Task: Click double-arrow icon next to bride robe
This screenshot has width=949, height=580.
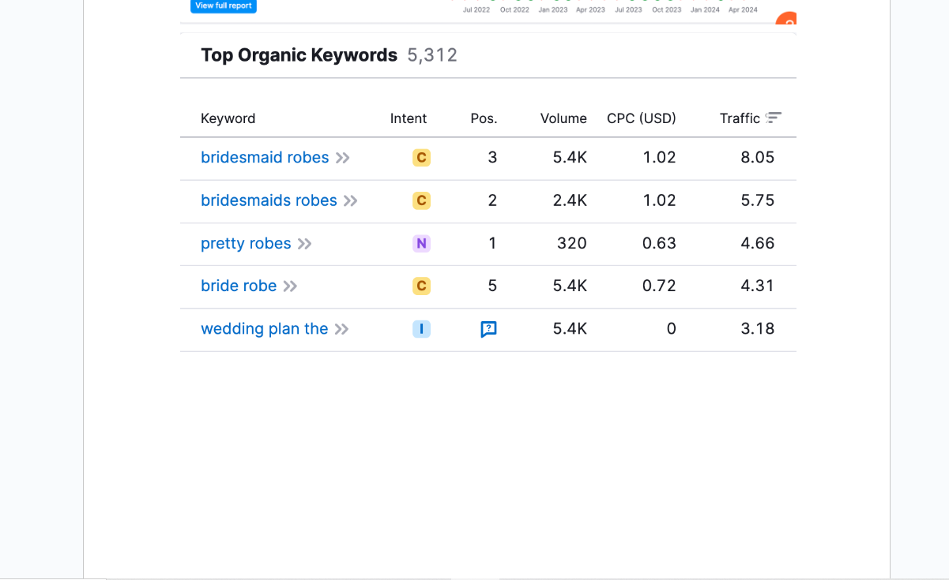Action: [x=291, y=286]
